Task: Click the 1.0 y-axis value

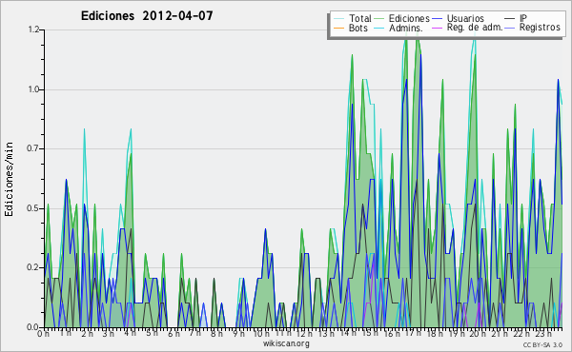Action: click(x=33, y=89)
